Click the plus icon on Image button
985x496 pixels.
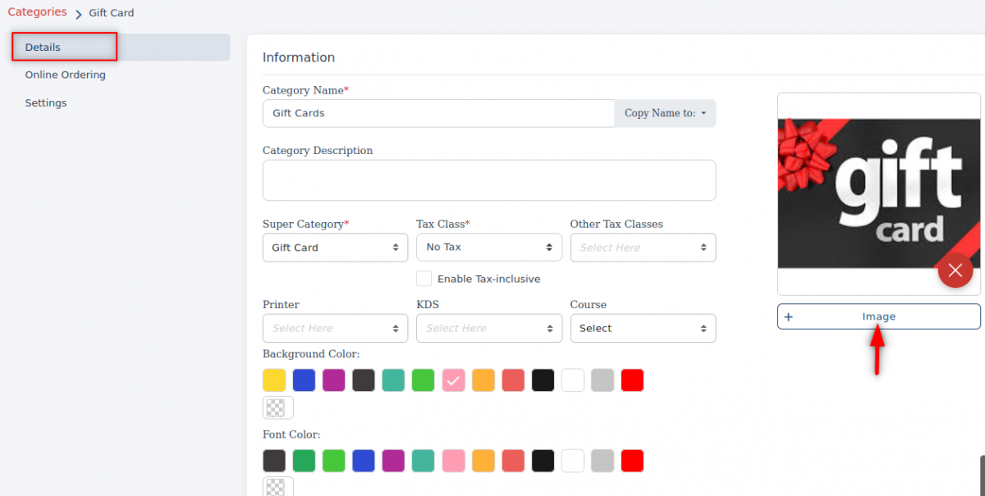pyautogui.click(x=789, y=317)
